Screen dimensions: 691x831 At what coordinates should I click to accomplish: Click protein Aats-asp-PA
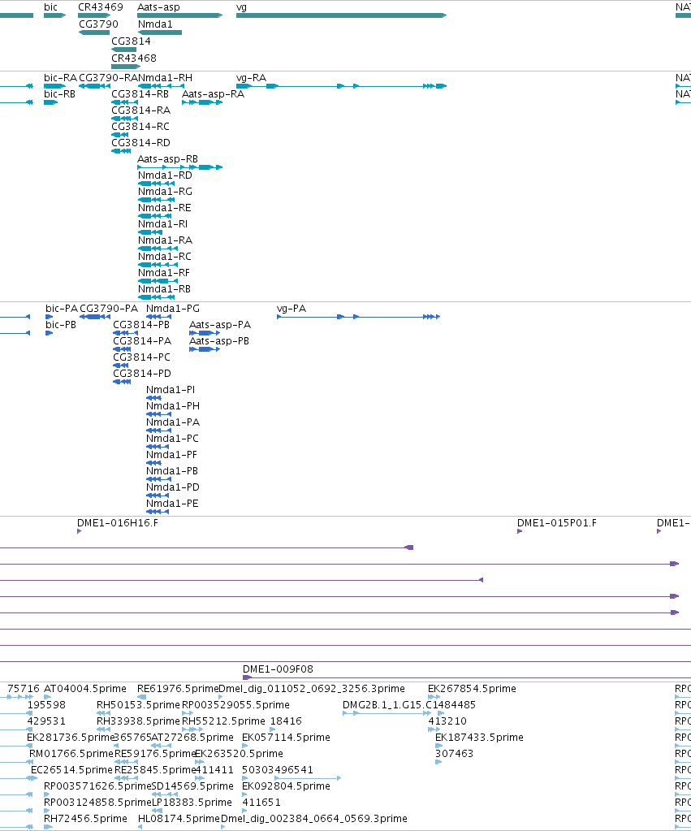(220, 325)
